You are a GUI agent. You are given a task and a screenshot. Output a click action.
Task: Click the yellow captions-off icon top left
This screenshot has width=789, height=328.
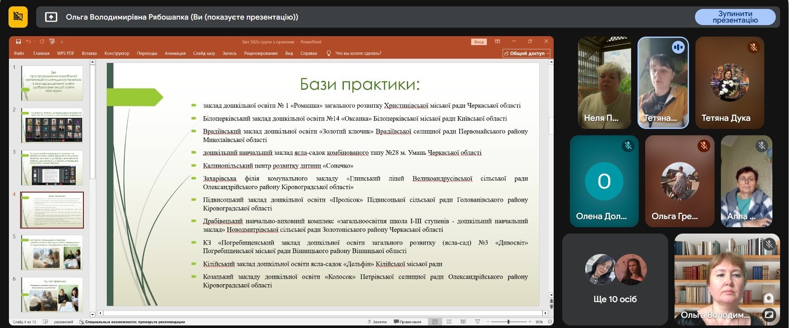[x=18, y=17]
